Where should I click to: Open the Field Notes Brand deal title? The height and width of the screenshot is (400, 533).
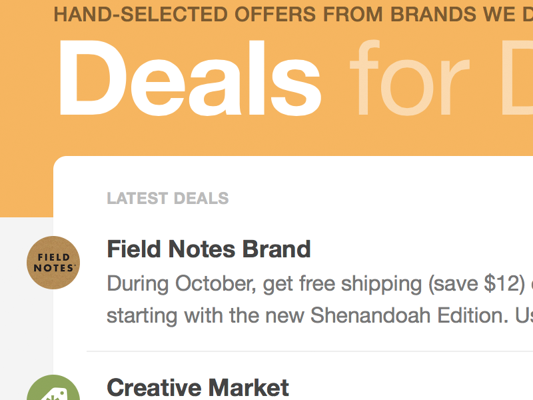pyautogui.click(x=209, y=249)
